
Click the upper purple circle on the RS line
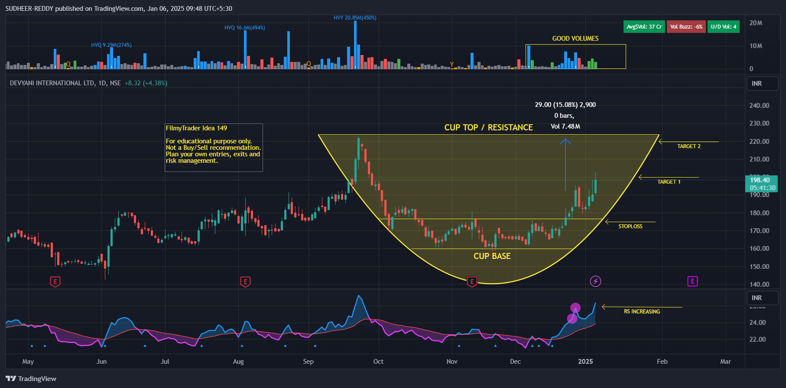pos(575,308)
